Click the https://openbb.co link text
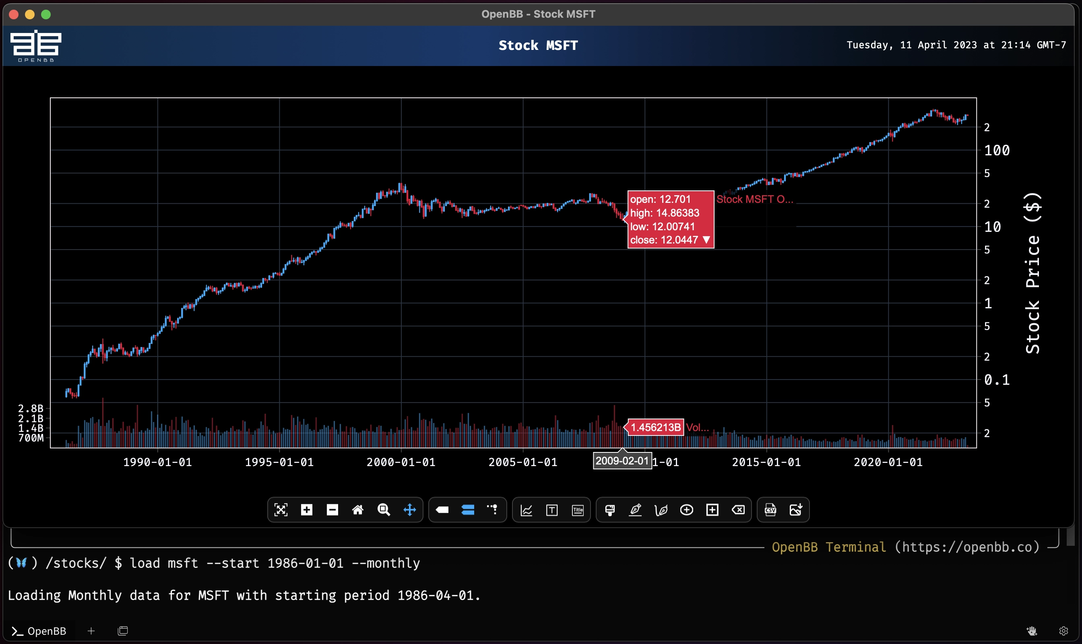 pyautogui.click(x=967, y=547)
